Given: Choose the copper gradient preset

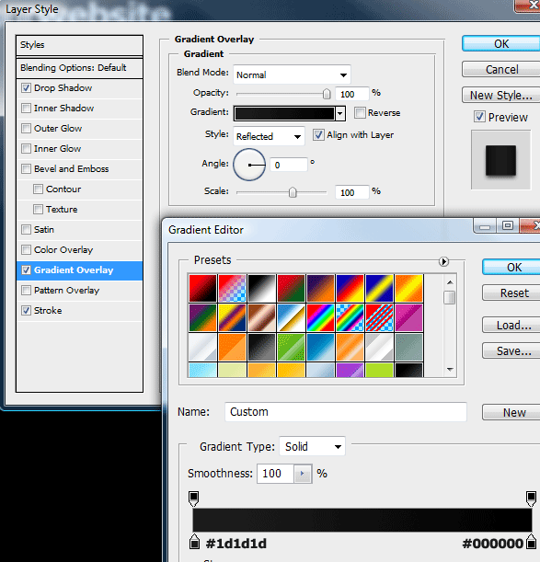Looking at the screenshot, I should tap(261, 317).
